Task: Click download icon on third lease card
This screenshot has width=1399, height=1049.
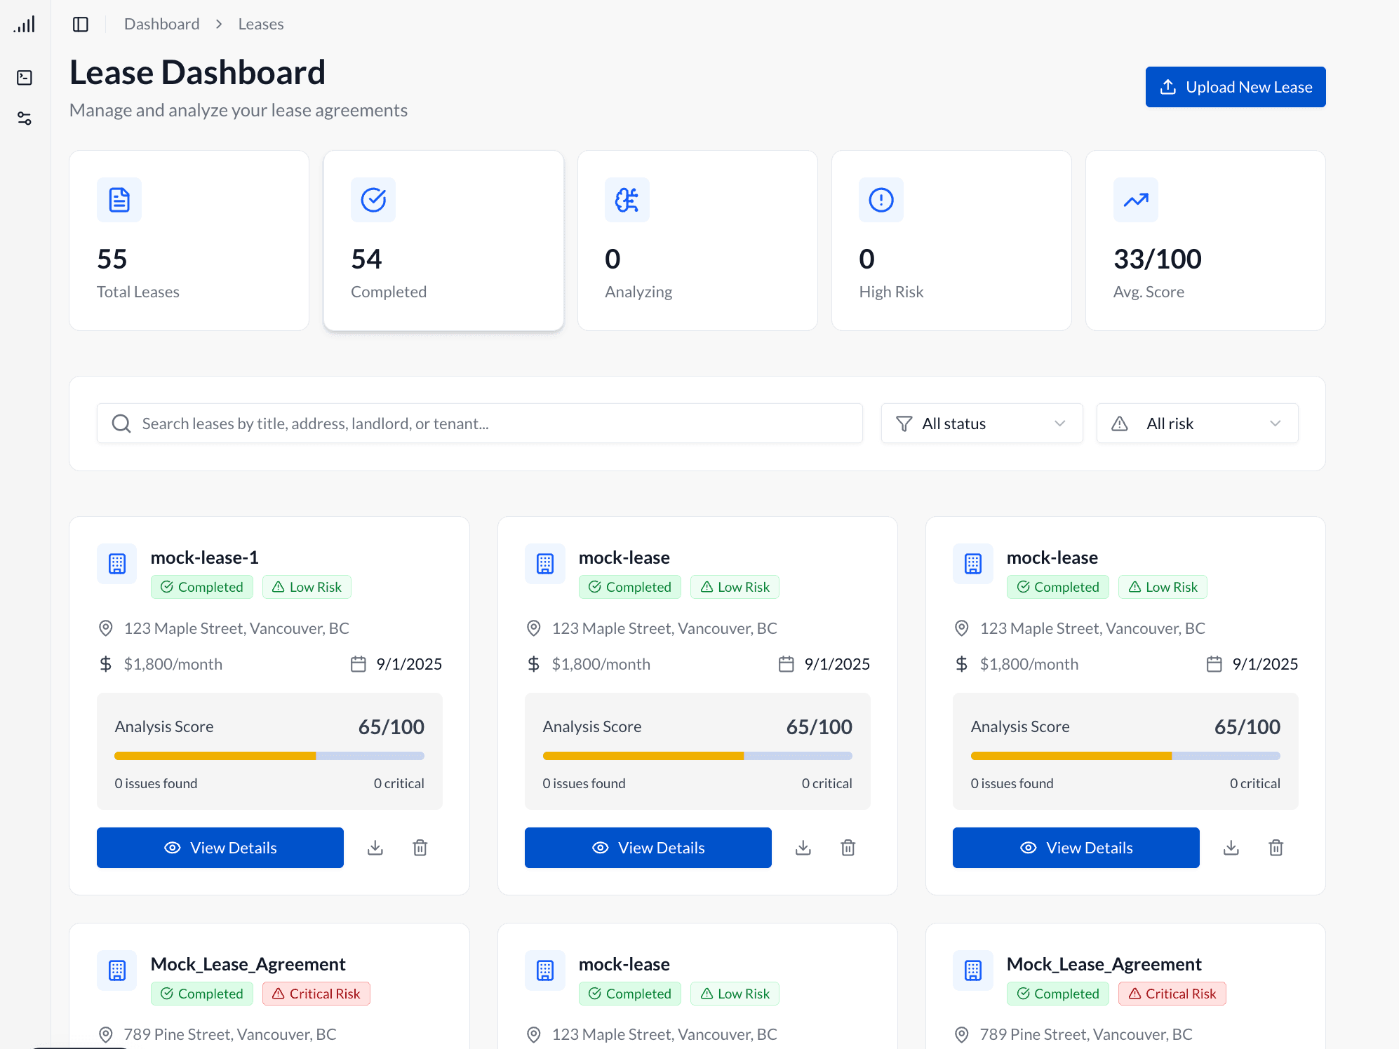Action: click(x=1231, y=848)
